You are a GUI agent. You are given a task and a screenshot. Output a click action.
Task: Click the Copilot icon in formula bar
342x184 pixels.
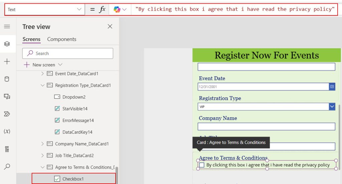(117, 9)
